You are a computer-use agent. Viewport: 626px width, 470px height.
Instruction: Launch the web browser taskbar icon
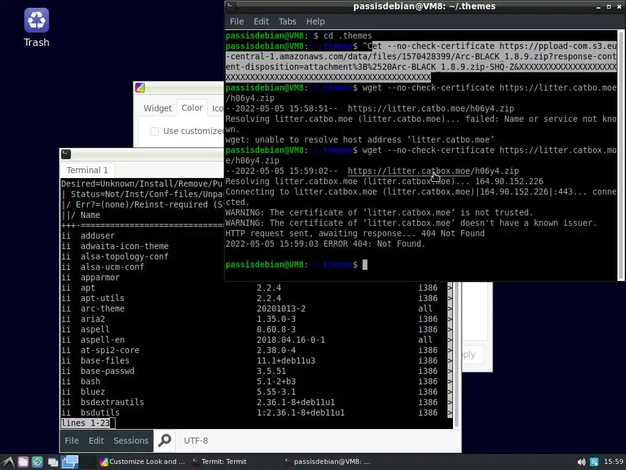(x=37, y=462)
